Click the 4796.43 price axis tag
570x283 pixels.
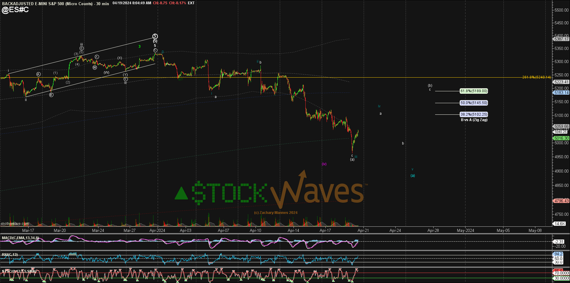coord(560,201)
